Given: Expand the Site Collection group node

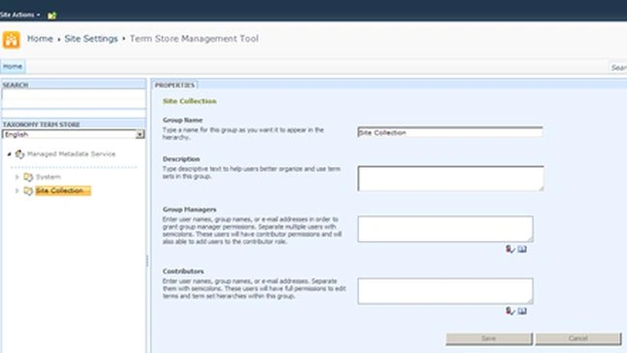Looking at the screenshot, I should (17, 191).
